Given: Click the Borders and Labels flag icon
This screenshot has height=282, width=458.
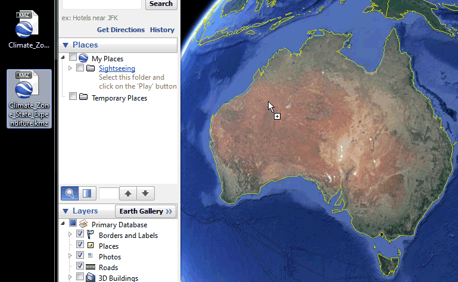Looking at the screenshot, I should pos(91,235).
